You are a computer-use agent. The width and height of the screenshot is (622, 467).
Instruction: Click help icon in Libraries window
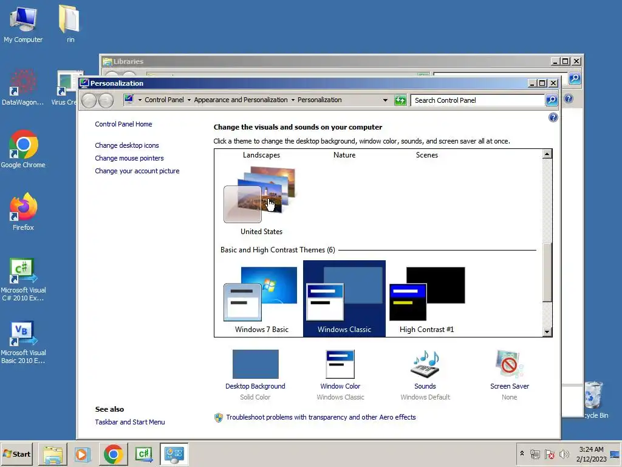click(569, 99)
